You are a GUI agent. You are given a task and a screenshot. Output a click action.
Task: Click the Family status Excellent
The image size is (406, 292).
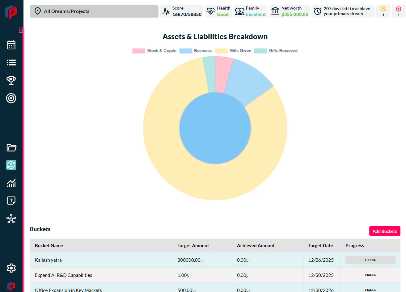click(x=256, y=14)
